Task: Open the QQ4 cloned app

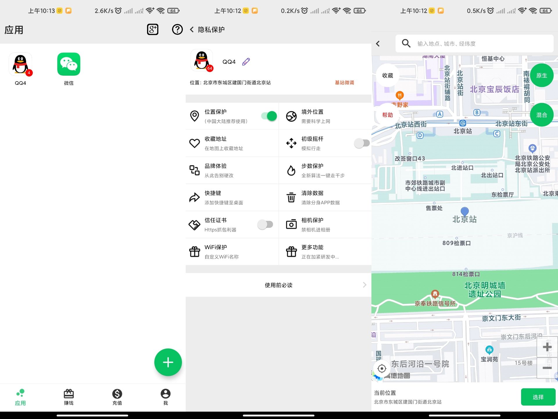Action: click(20, 64)
